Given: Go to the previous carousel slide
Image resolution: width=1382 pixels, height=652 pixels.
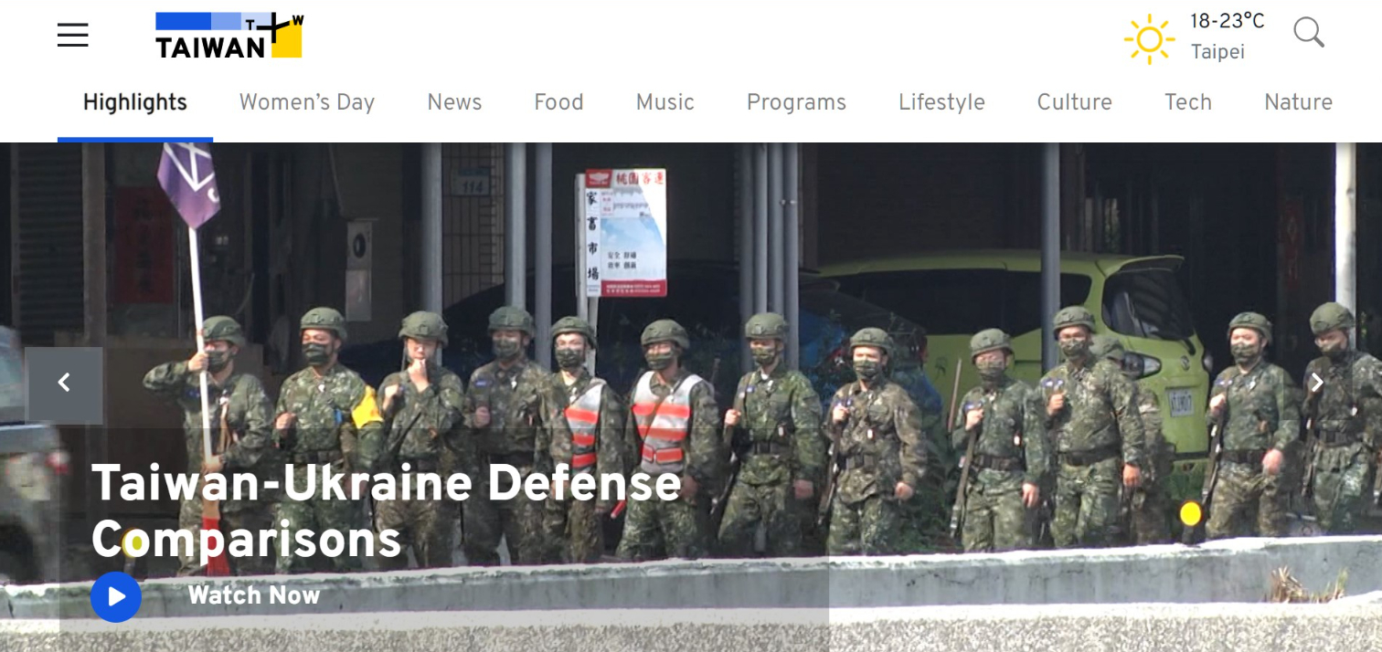Looking at the screenshot, I should [64, 384].
